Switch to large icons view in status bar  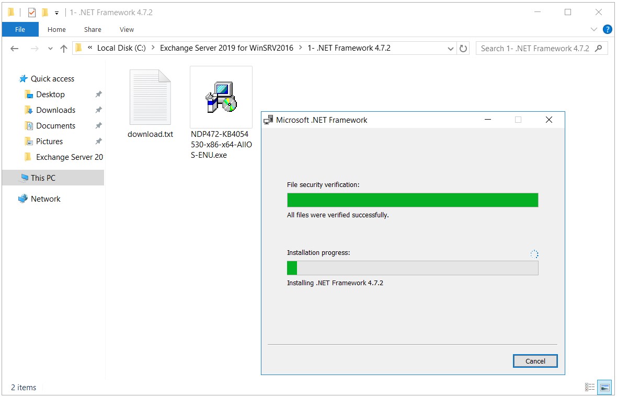click(x=604, y=387)
